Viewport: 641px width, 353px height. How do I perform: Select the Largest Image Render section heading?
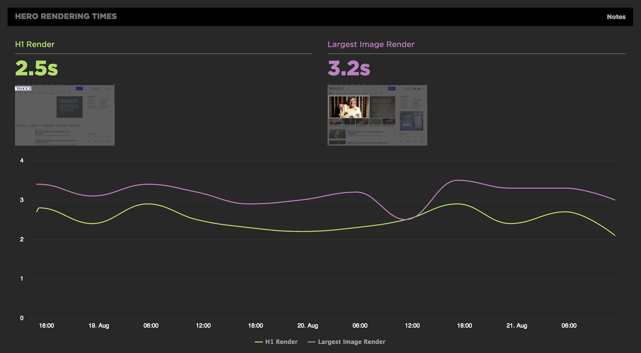[371, 44]
